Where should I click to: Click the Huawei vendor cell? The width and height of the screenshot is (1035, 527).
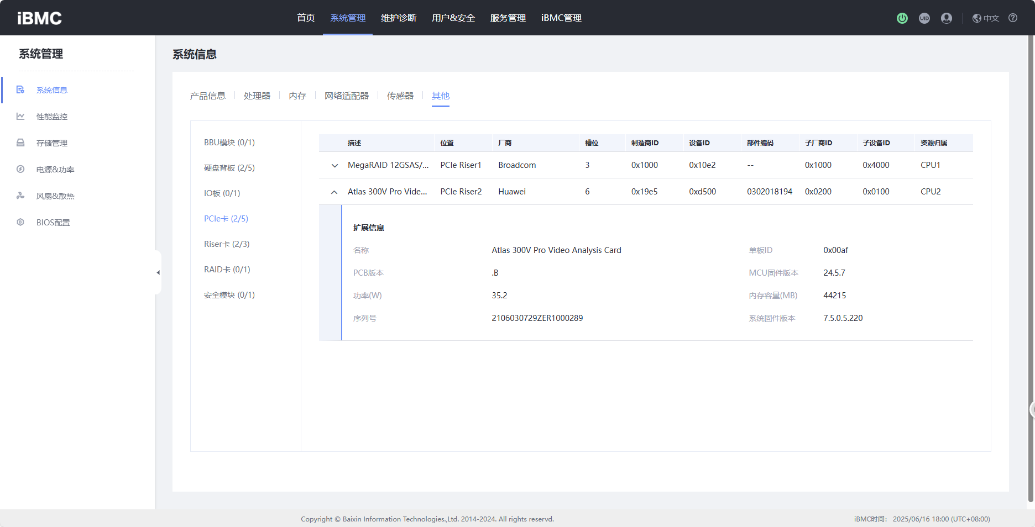[x=512, y=192]
